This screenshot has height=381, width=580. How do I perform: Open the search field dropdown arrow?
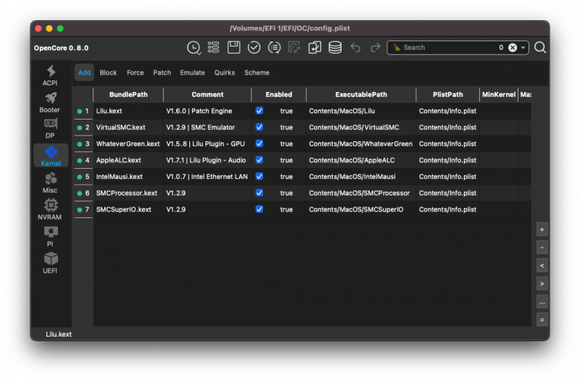pos(523,48)
